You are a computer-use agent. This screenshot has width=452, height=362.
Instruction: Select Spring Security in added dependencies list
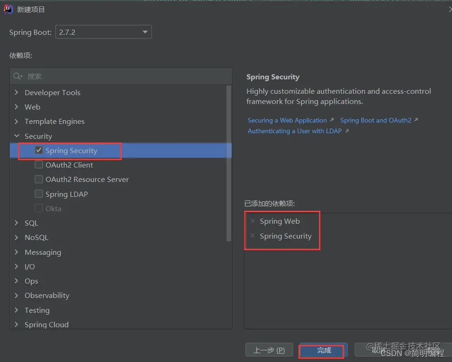point(286,236)
